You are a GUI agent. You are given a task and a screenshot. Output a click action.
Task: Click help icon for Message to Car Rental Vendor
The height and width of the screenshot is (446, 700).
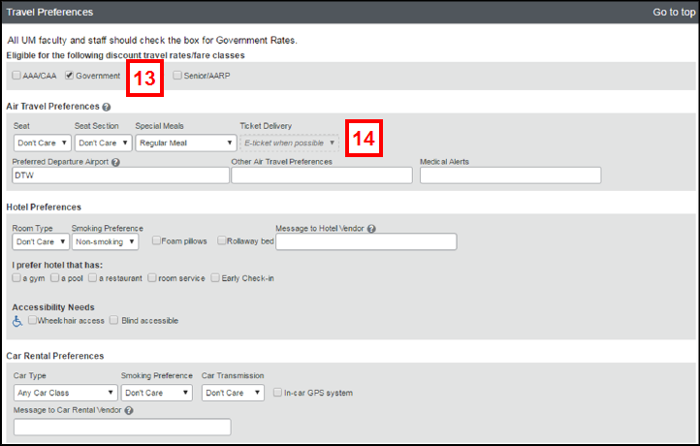129,410
